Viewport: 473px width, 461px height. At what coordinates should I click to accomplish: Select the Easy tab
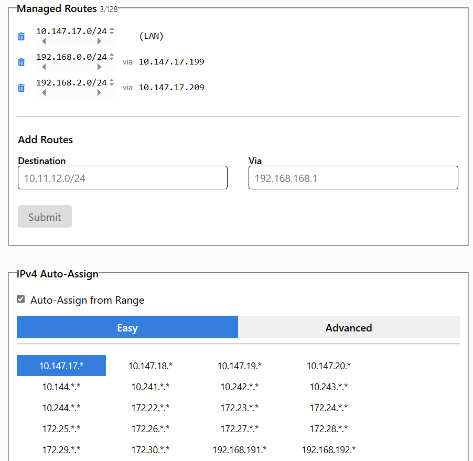[127, 328]
